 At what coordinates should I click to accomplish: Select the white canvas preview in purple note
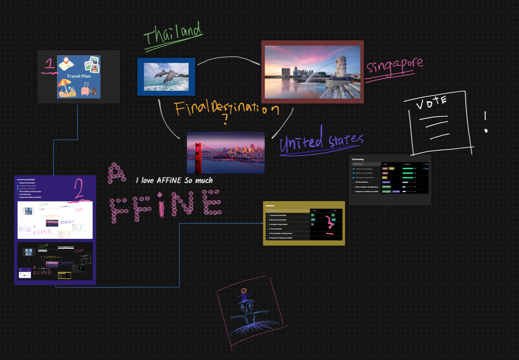[x=55, y=220]
